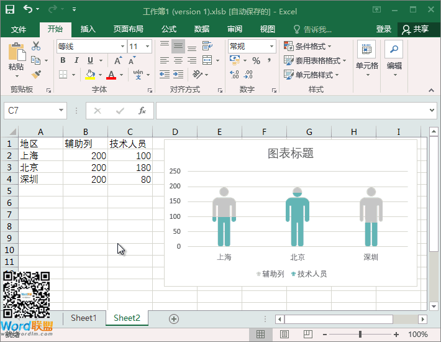The image size is (441, 342).
Task: Toggle align text left
Action: (x=165, y=60)
